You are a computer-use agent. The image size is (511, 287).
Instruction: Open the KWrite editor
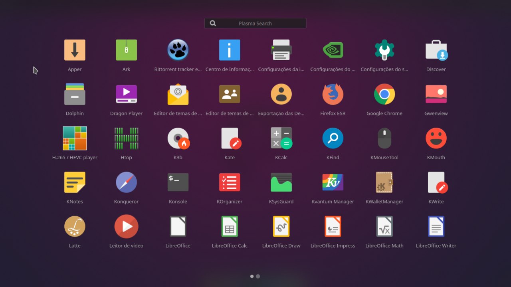coord(438,182)
